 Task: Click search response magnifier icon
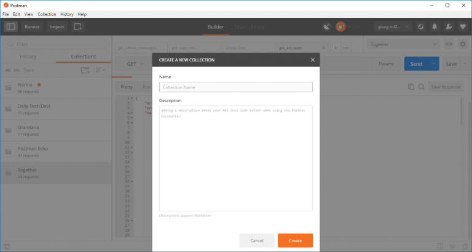tap(421, 87)
